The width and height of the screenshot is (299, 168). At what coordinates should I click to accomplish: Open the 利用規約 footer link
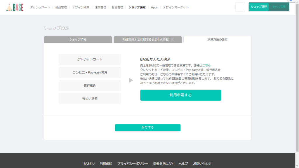106,164
